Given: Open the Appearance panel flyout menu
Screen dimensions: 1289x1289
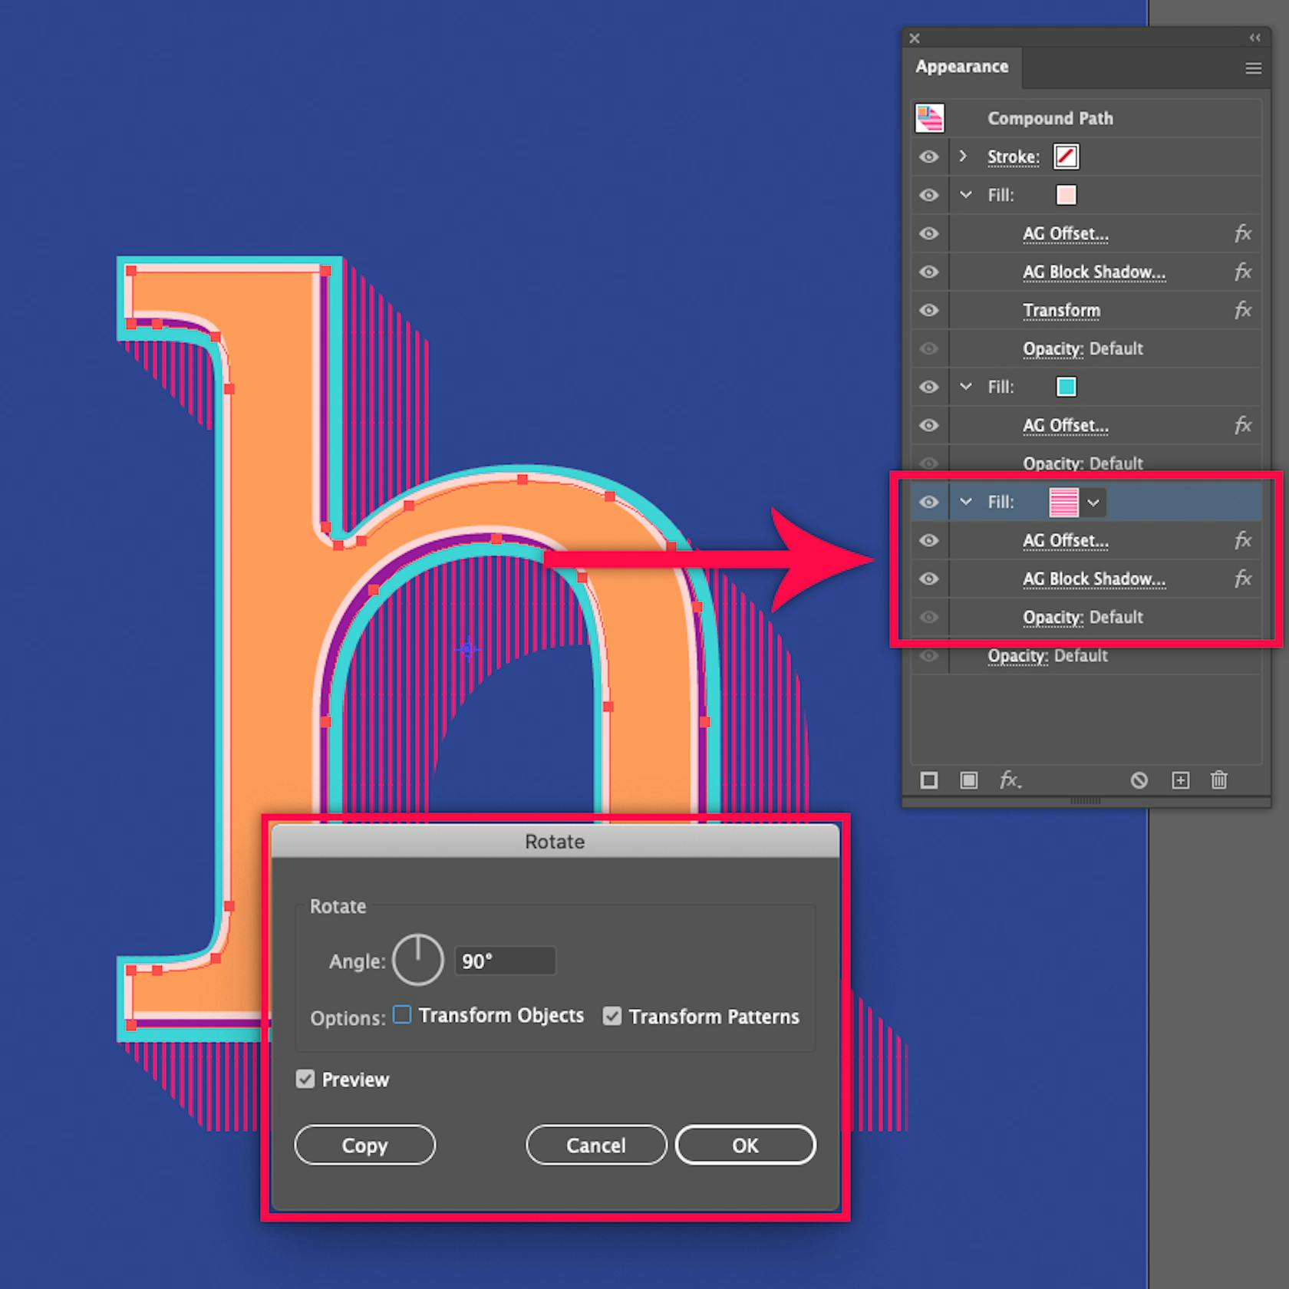Looking at the screenshot, I should click(1253, 68).
